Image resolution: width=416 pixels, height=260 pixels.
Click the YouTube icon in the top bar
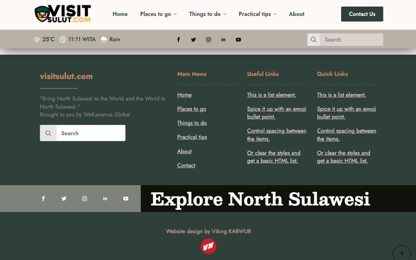point(239,40)
